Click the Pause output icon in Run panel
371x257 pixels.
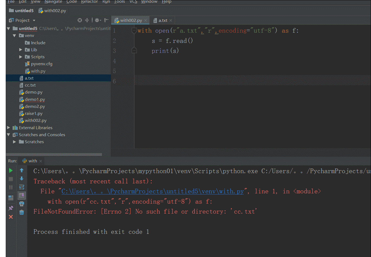[11, 187]
